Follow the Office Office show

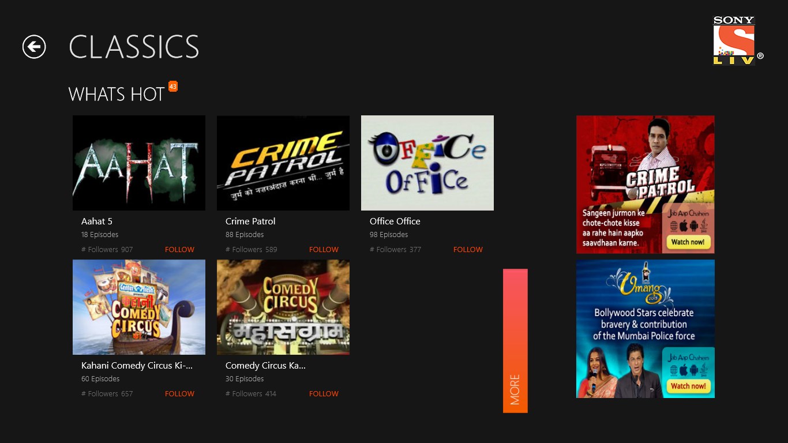click(468, 250)
